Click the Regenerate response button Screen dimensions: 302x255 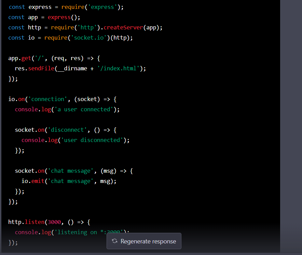point(144,241)
